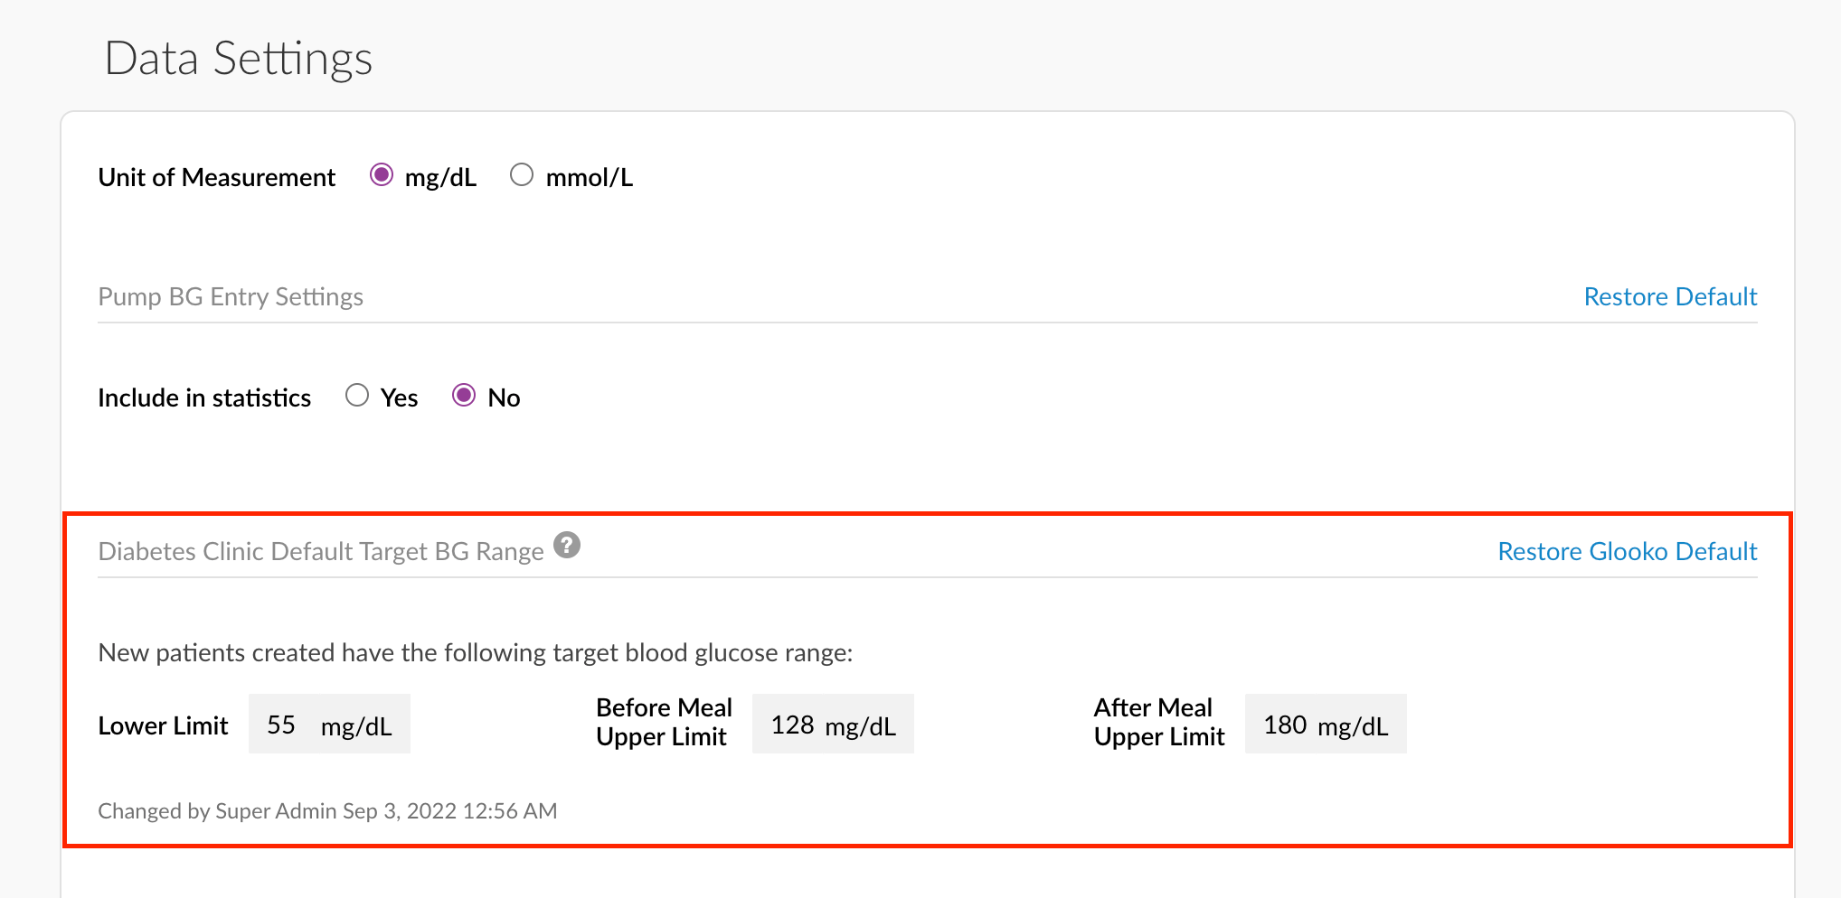Click the Diabetes Clinic Default Target BG Range header
The width and height of the screenshot is (1841, 898).
320,550
